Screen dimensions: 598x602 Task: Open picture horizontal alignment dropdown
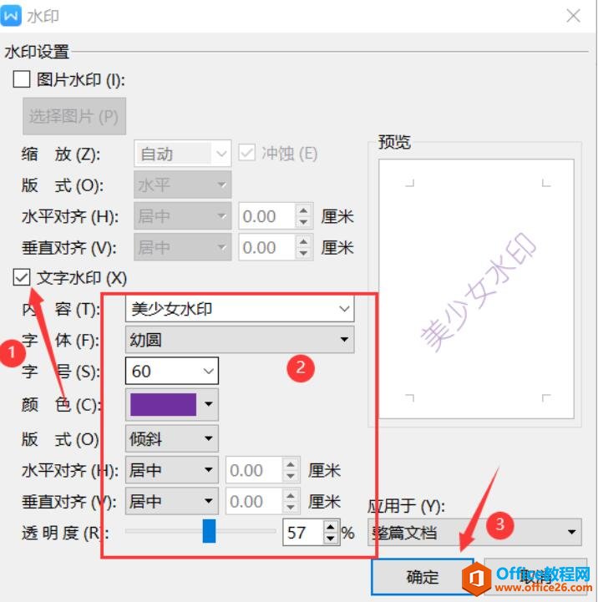pyautogui.click(x=182, y=215)
